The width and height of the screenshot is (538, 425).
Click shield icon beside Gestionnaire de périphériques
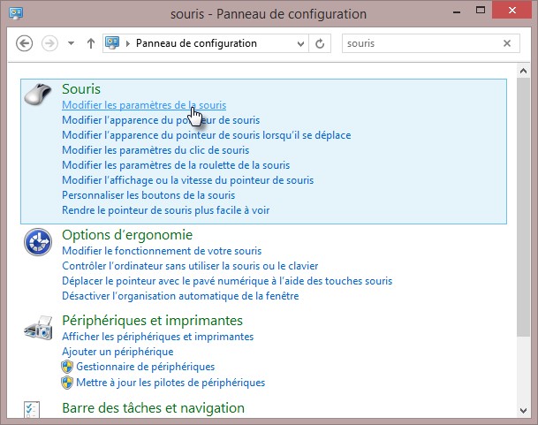(x=67, y=367)
